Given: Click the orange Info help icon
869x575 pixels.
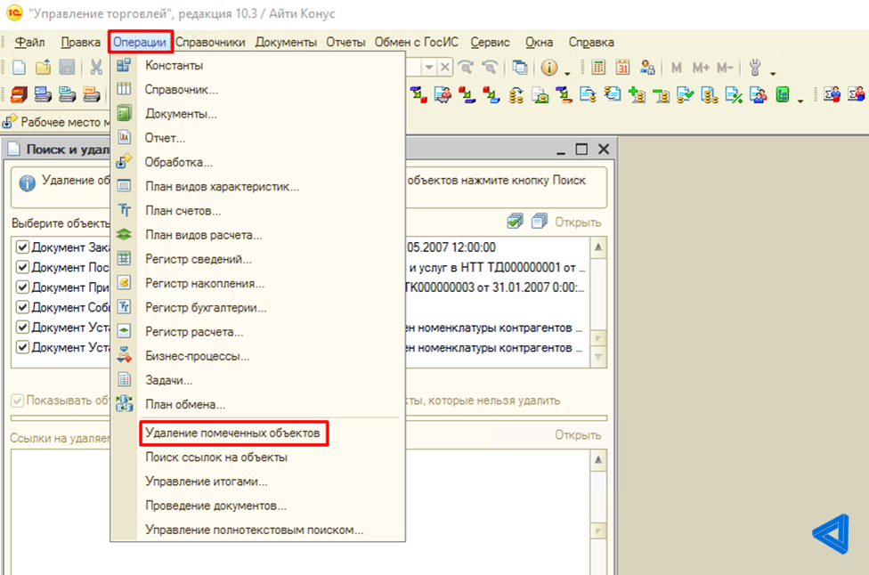Looking at the screenshot, I should (x=548, y=68).
